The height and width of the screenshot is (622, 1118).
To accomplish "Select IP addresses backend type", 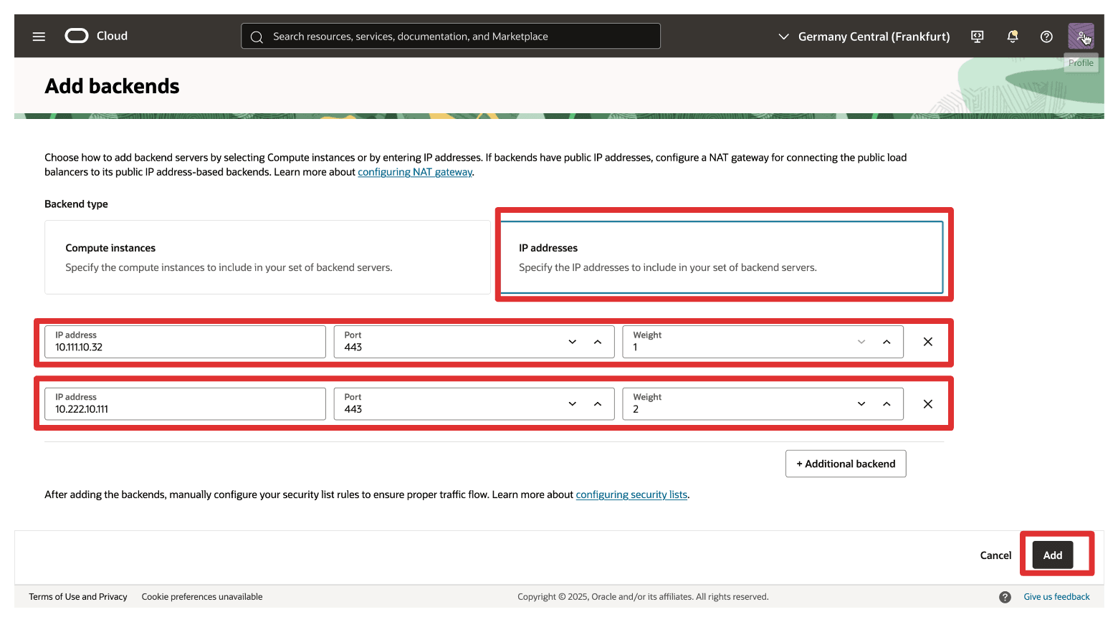I will click(721, 257).
